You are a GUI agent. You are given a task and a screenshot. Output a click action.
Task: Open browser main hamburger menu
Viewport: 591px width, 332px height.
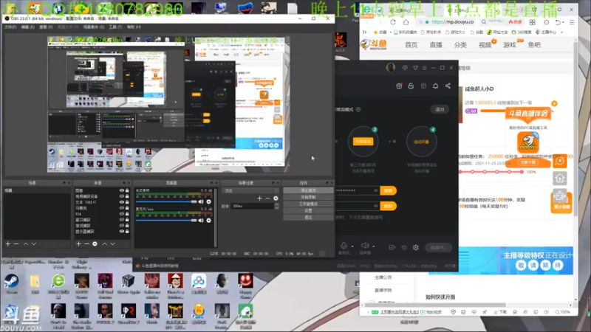pos(572,22)
